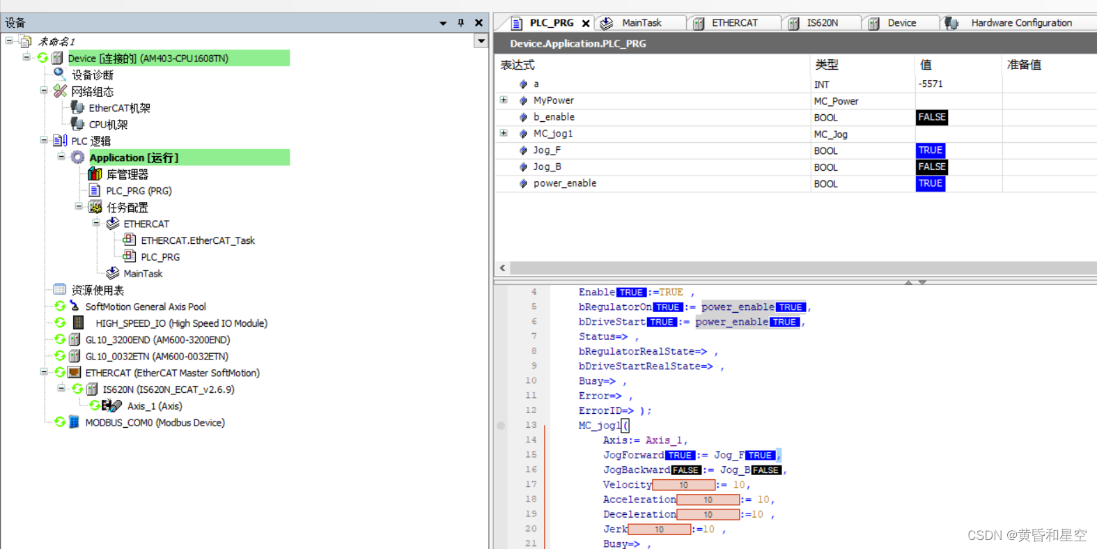Click the ETHERCAT task icon in tree

click(x=112, y=224)
